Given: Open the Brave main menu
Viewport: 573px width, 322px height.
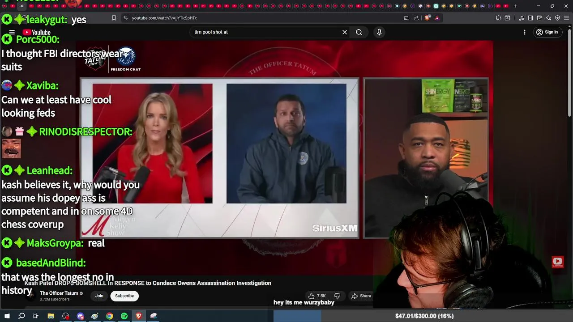Looking at the screenshot, I should click(x=566, y=18).
